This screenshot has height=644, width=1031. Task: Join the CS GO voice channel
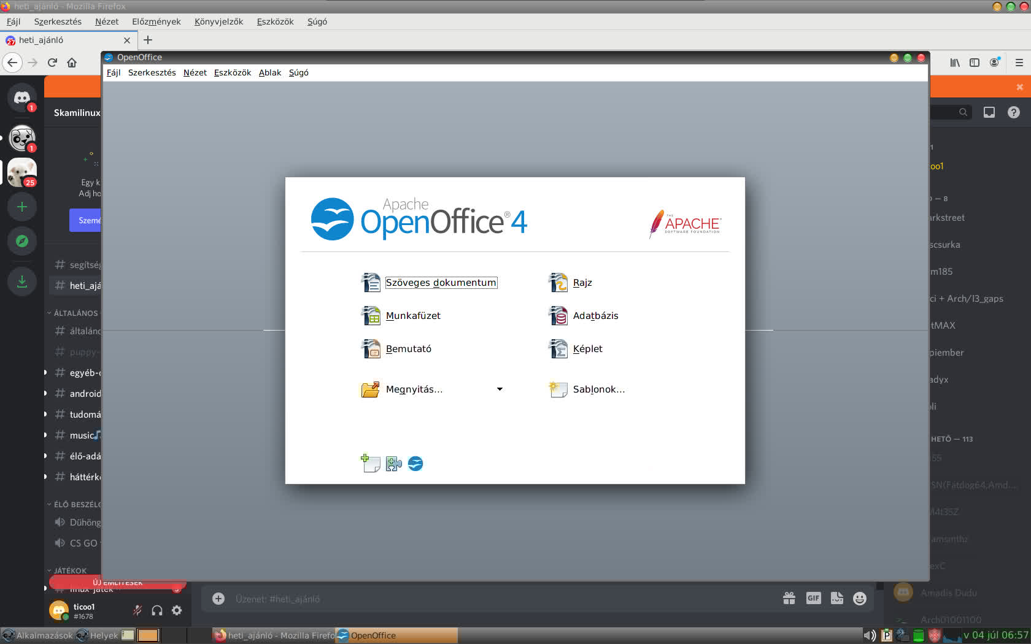point(75,543)
